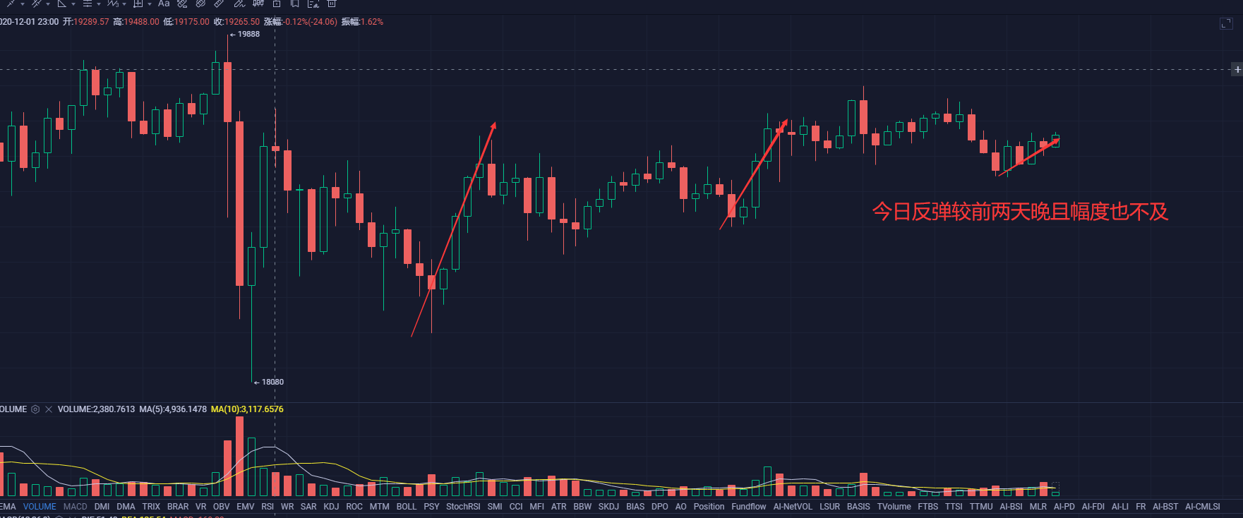Select the KDJ indicator tab

[x=331, y=507]
